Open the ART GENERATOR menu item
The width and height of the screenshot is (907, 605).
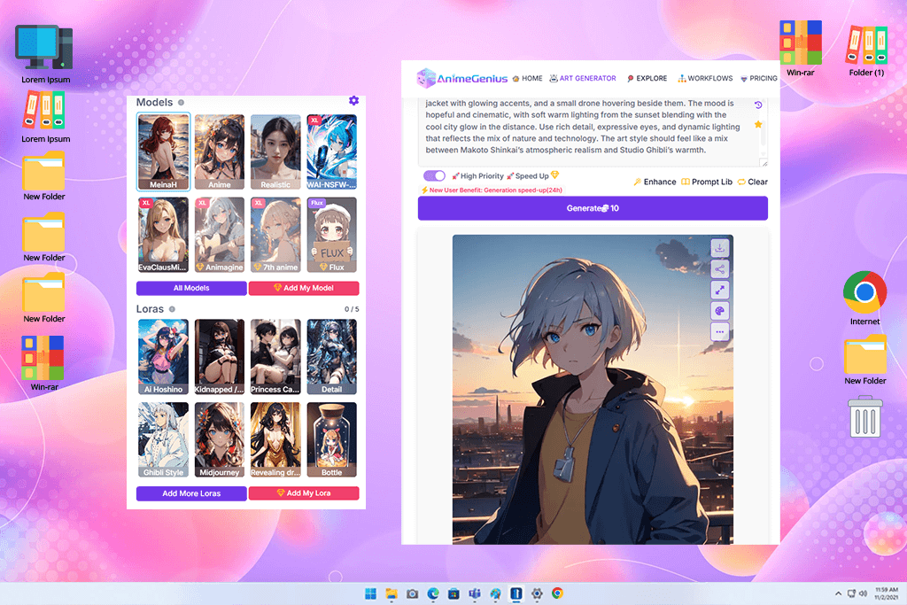click(583, 78)
